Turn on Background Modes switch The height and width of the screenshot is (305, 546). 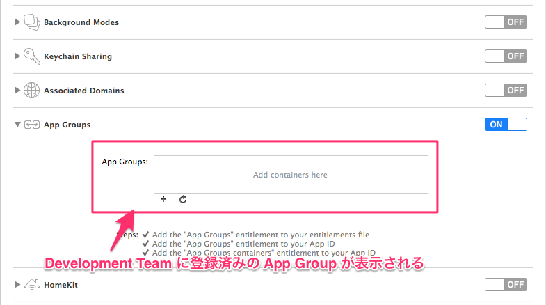pos(506,22)
